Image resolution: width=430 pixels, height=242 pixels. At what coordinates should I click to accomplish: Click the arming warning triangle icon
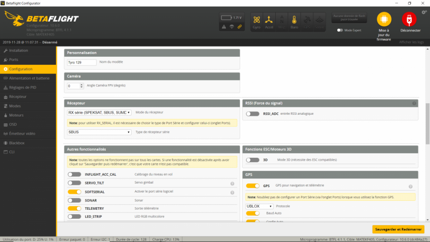coord(224,27)
